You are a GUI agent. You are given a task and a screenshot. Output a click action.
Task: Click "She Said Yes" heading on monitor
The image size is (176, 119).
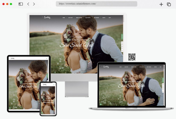click(x=76, y=45)
